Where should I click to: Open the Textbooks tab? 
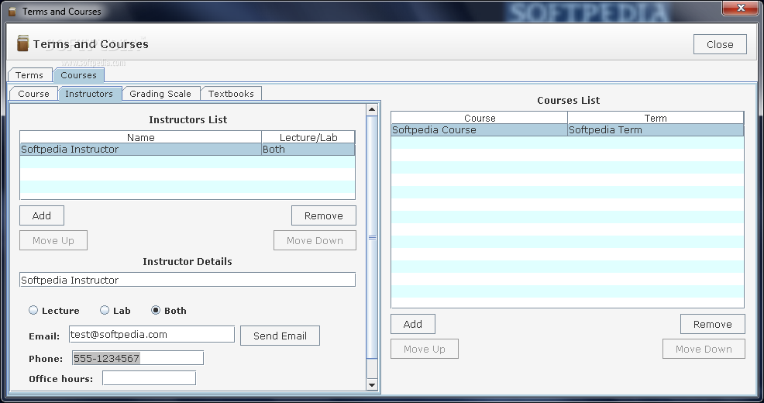[231, 94]
